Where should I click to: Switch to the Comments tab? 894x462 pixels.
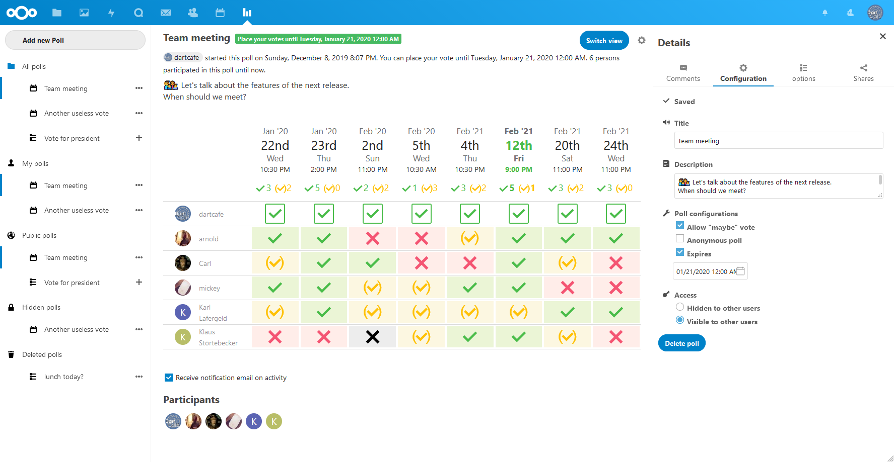coord(683,73)
